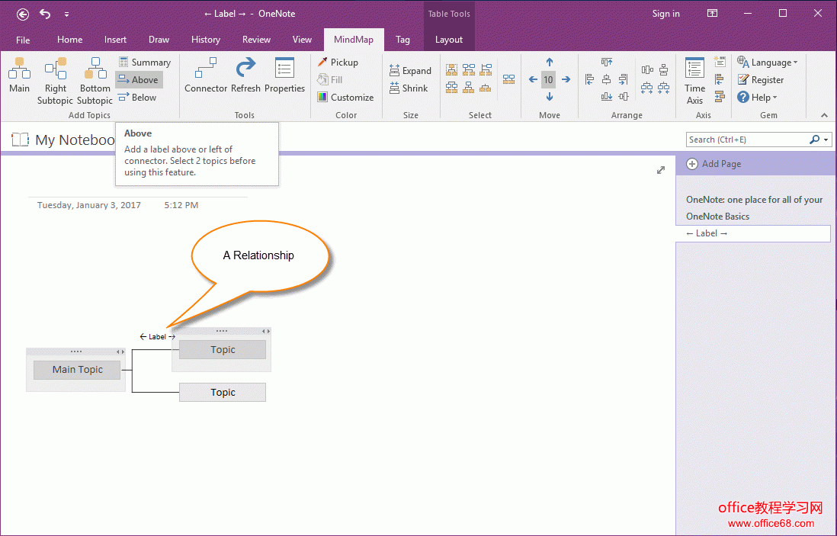The width and height of the screenshot is (837, 536).
Task: Click the Search notebook field
Action: tap(747, 140)
